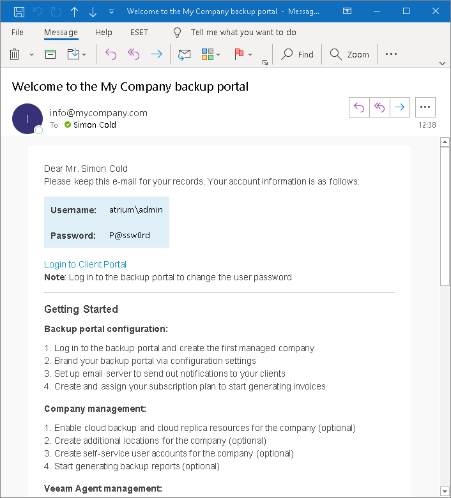Click the Tell me what you want field

point(243,33)
